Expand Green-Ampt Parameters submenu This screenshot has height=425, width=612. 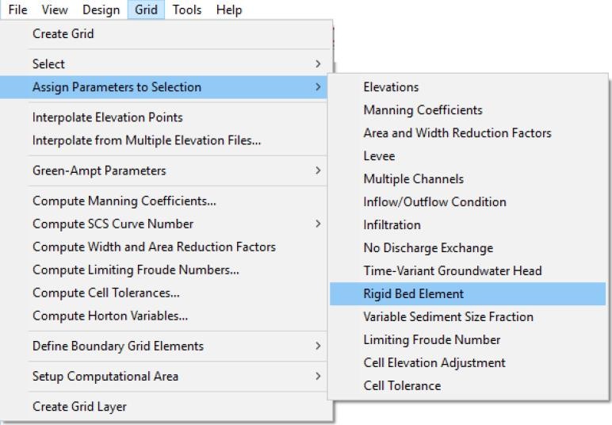coord(318,170)
